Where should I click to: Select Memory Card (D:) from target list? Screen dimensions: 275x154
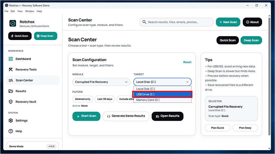click(x=162, y=100)
